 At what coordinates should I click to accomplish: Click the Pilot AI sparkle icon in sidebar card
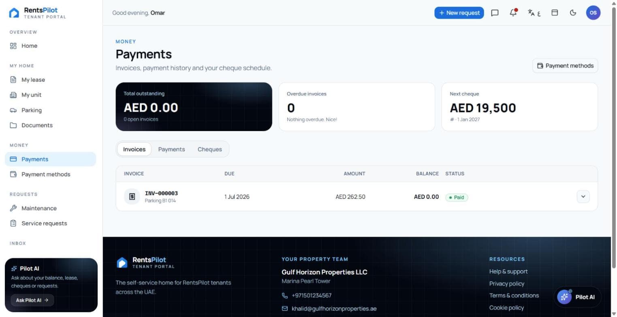pos(14,268)
